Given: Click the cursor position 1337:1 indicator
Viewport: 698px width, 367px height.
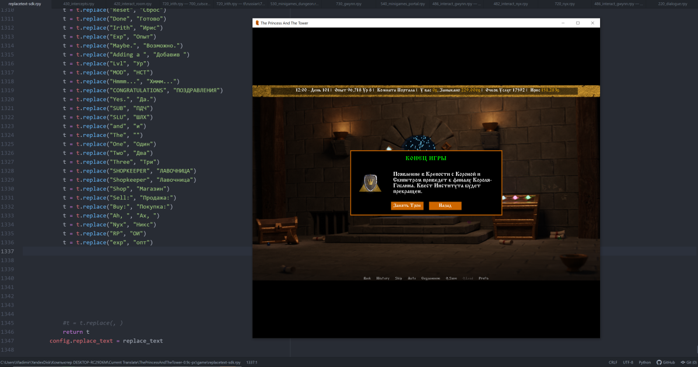Looking at the screenshot, I should (x=252, y=362).
